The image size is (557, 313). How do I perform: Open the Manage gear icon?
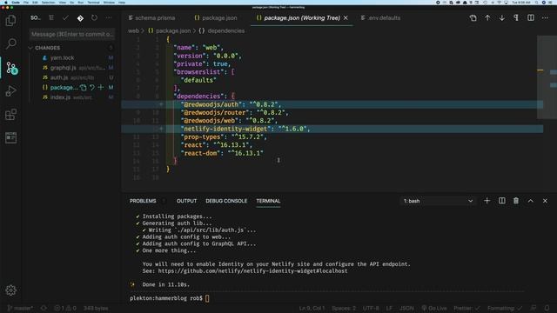[10, 290]
